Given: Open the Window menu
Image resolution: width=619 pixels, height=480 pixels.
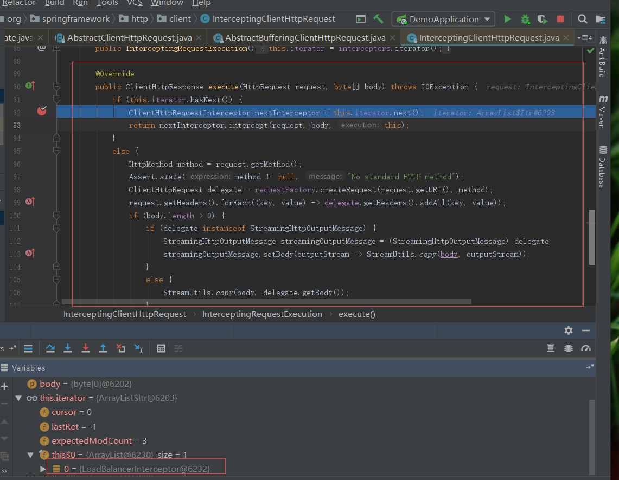Looking at the screenshot, I should 167,3.
